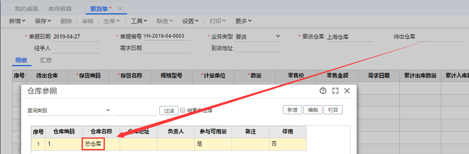Open the 更多 menu
This screenshot has height=154, width=469.
243,21
